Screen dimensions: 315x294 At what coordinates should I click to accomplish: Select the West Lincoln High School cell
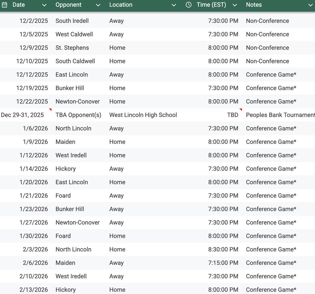click(143, 115)
